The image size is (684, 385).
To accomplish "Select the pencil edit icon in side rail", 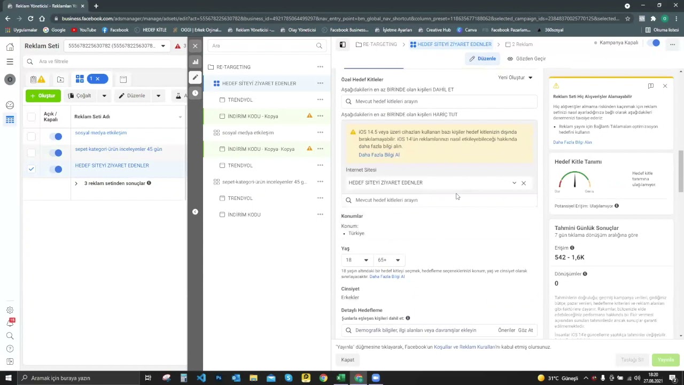I will tap(195, 78).
